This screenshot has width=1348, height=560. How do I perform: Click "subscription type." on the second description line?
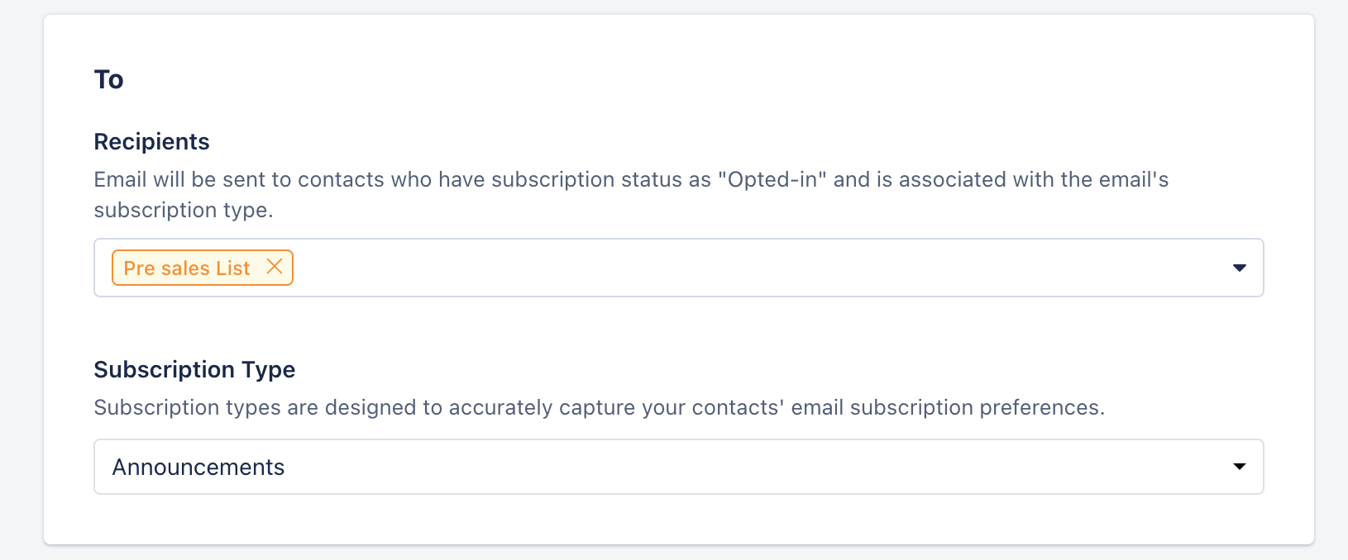184,211
